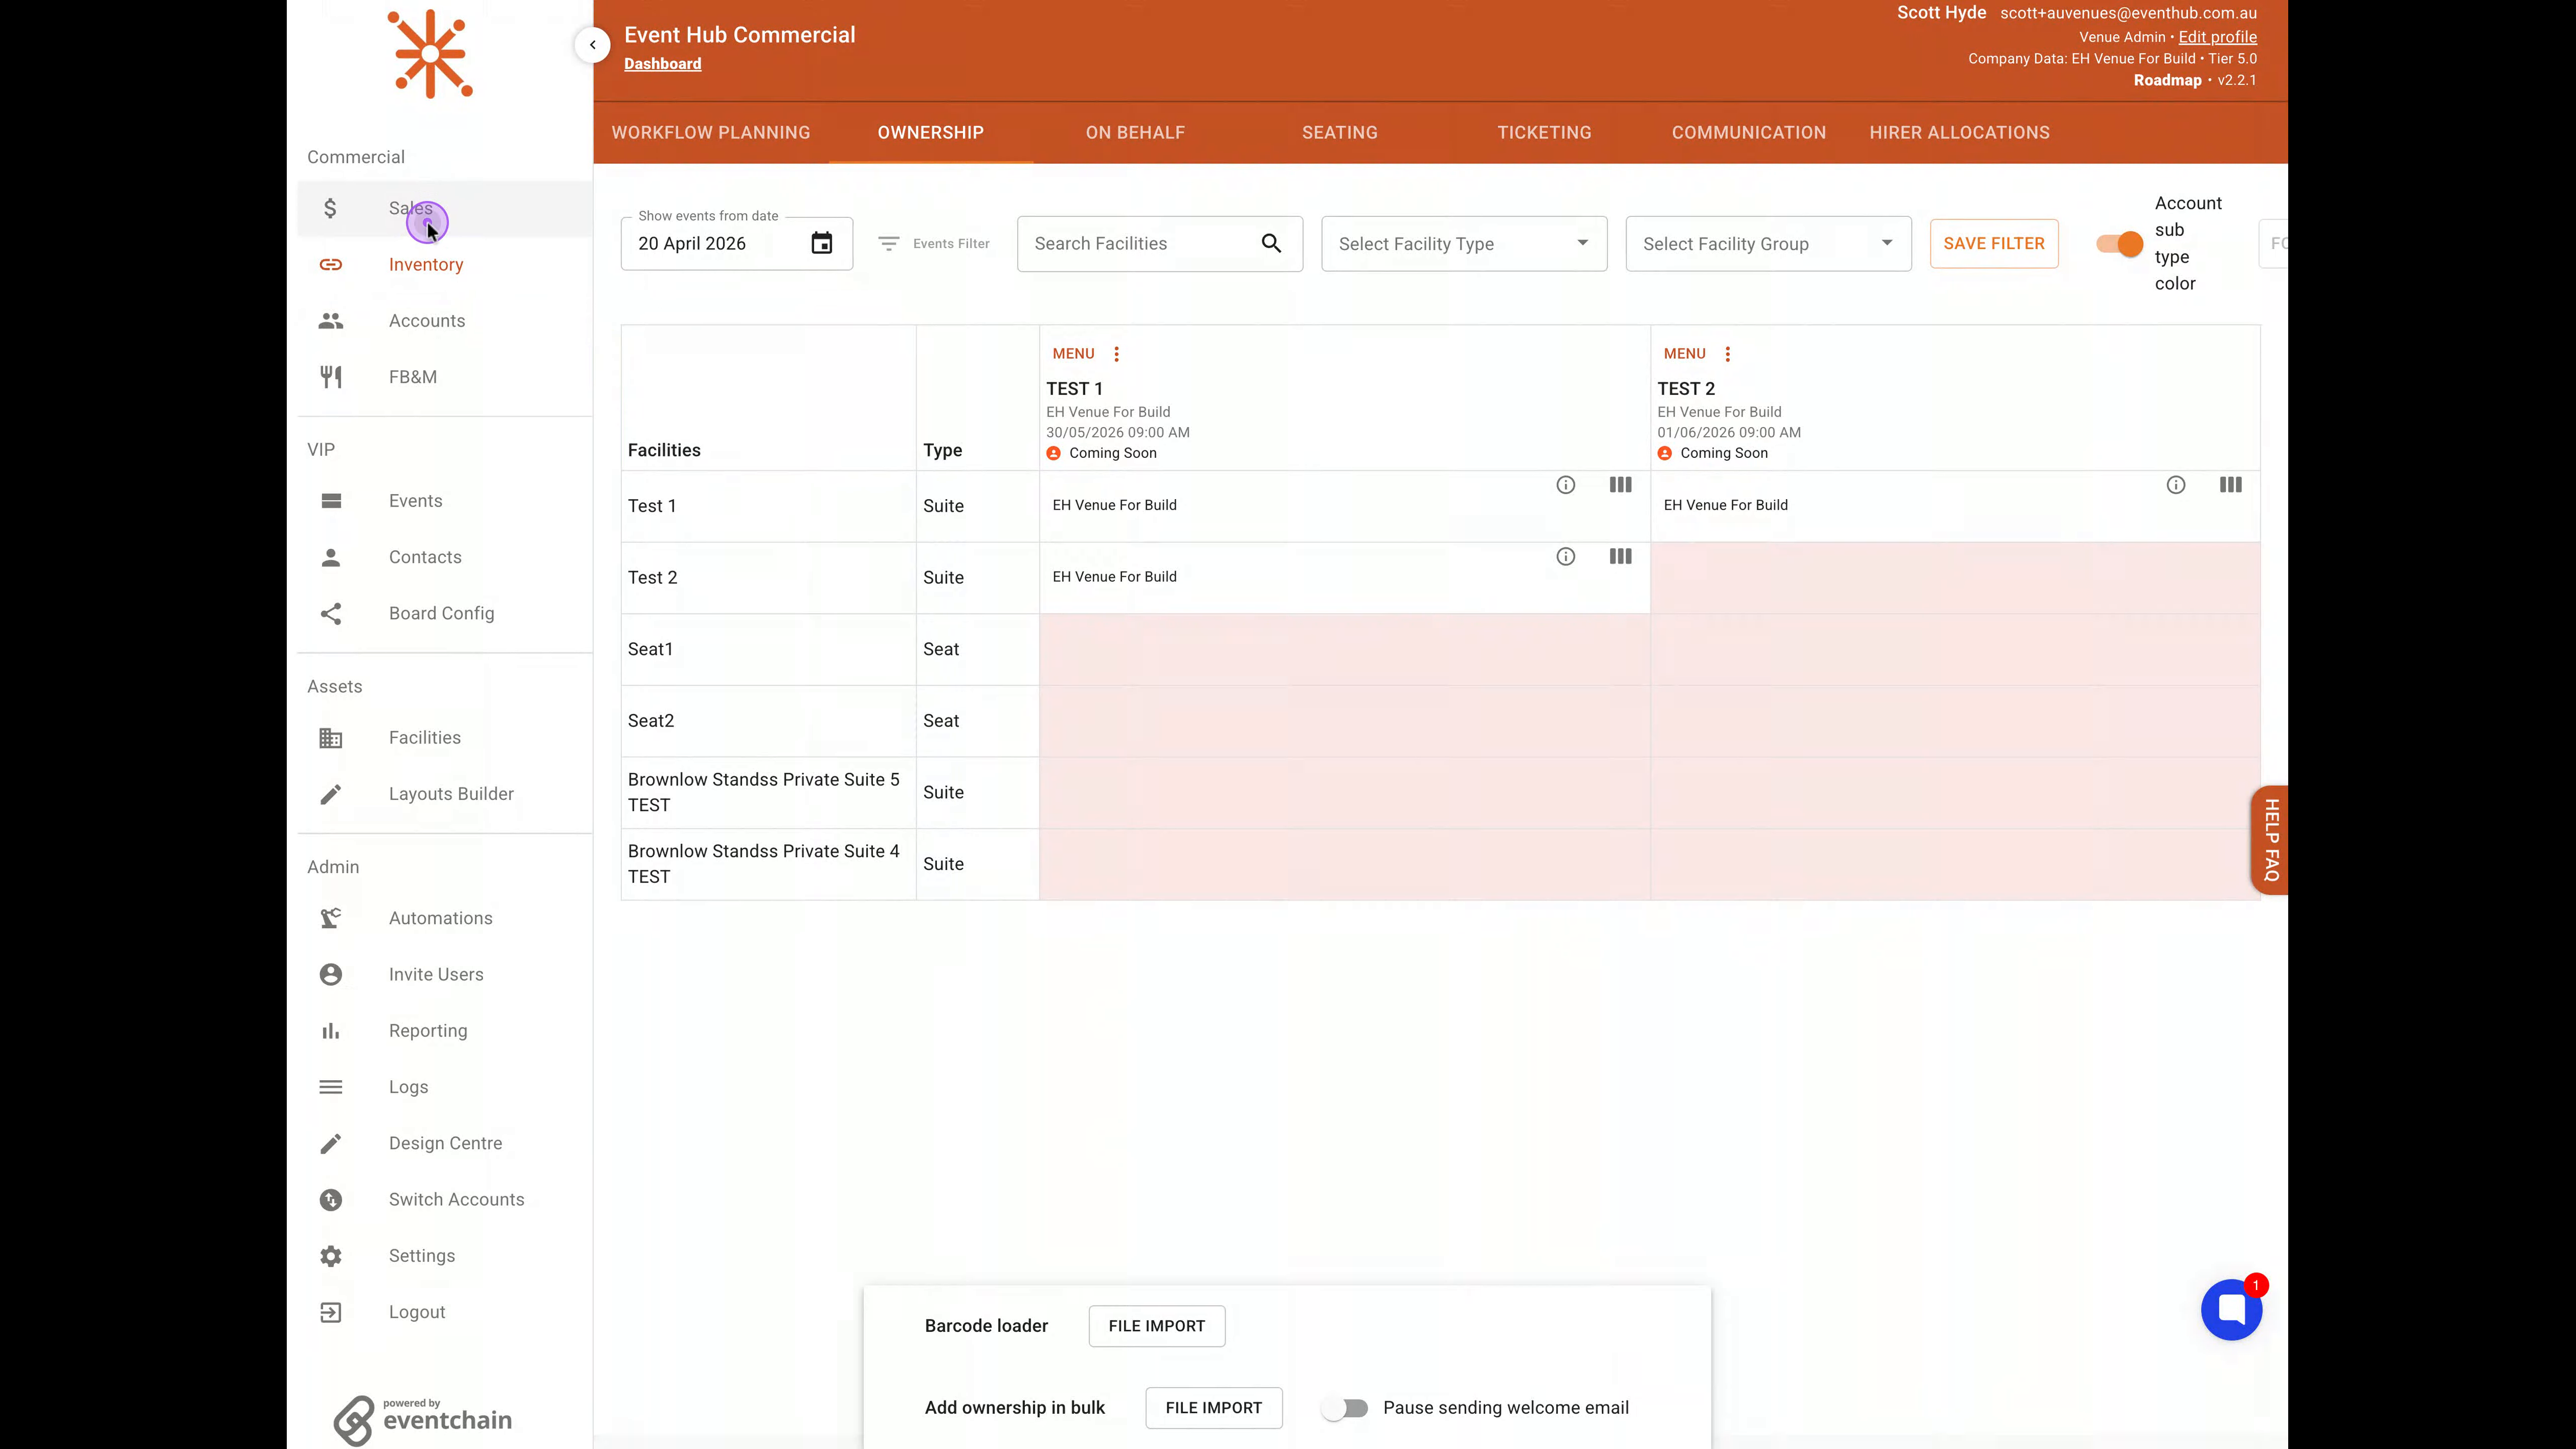Screen dimensions: 2576x1449
Task: Open Design Centre in the sidebar
Action: click(444, 1143)
